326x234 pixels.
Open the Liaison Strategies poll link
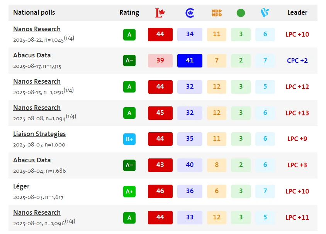[39, 134]
